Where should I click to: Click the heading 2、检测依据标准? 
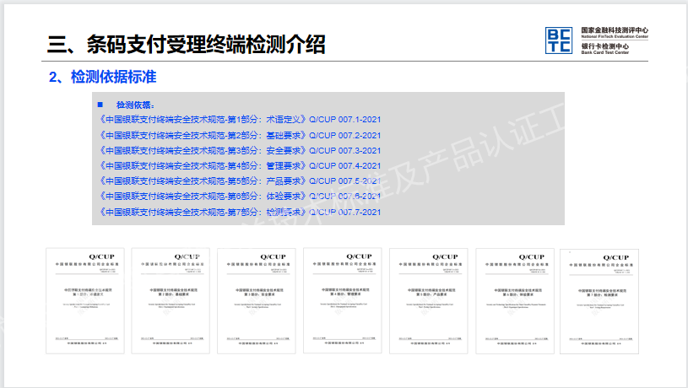point(103,77)
